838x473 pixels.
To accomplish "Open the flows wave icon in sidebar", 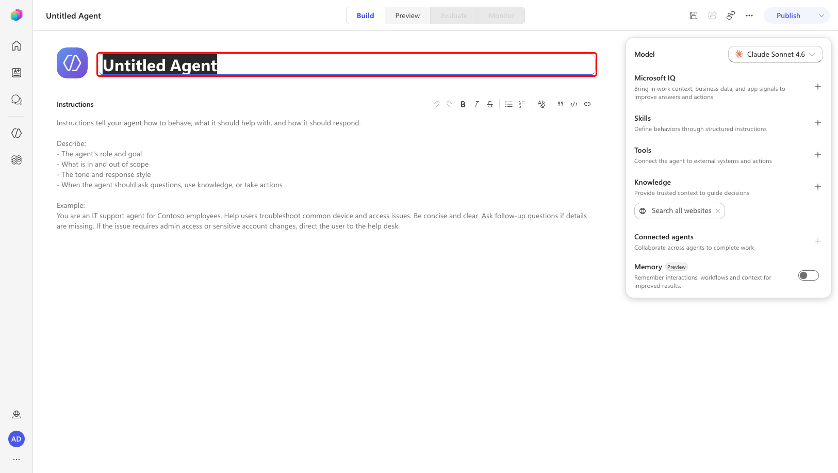I will 17,160.
